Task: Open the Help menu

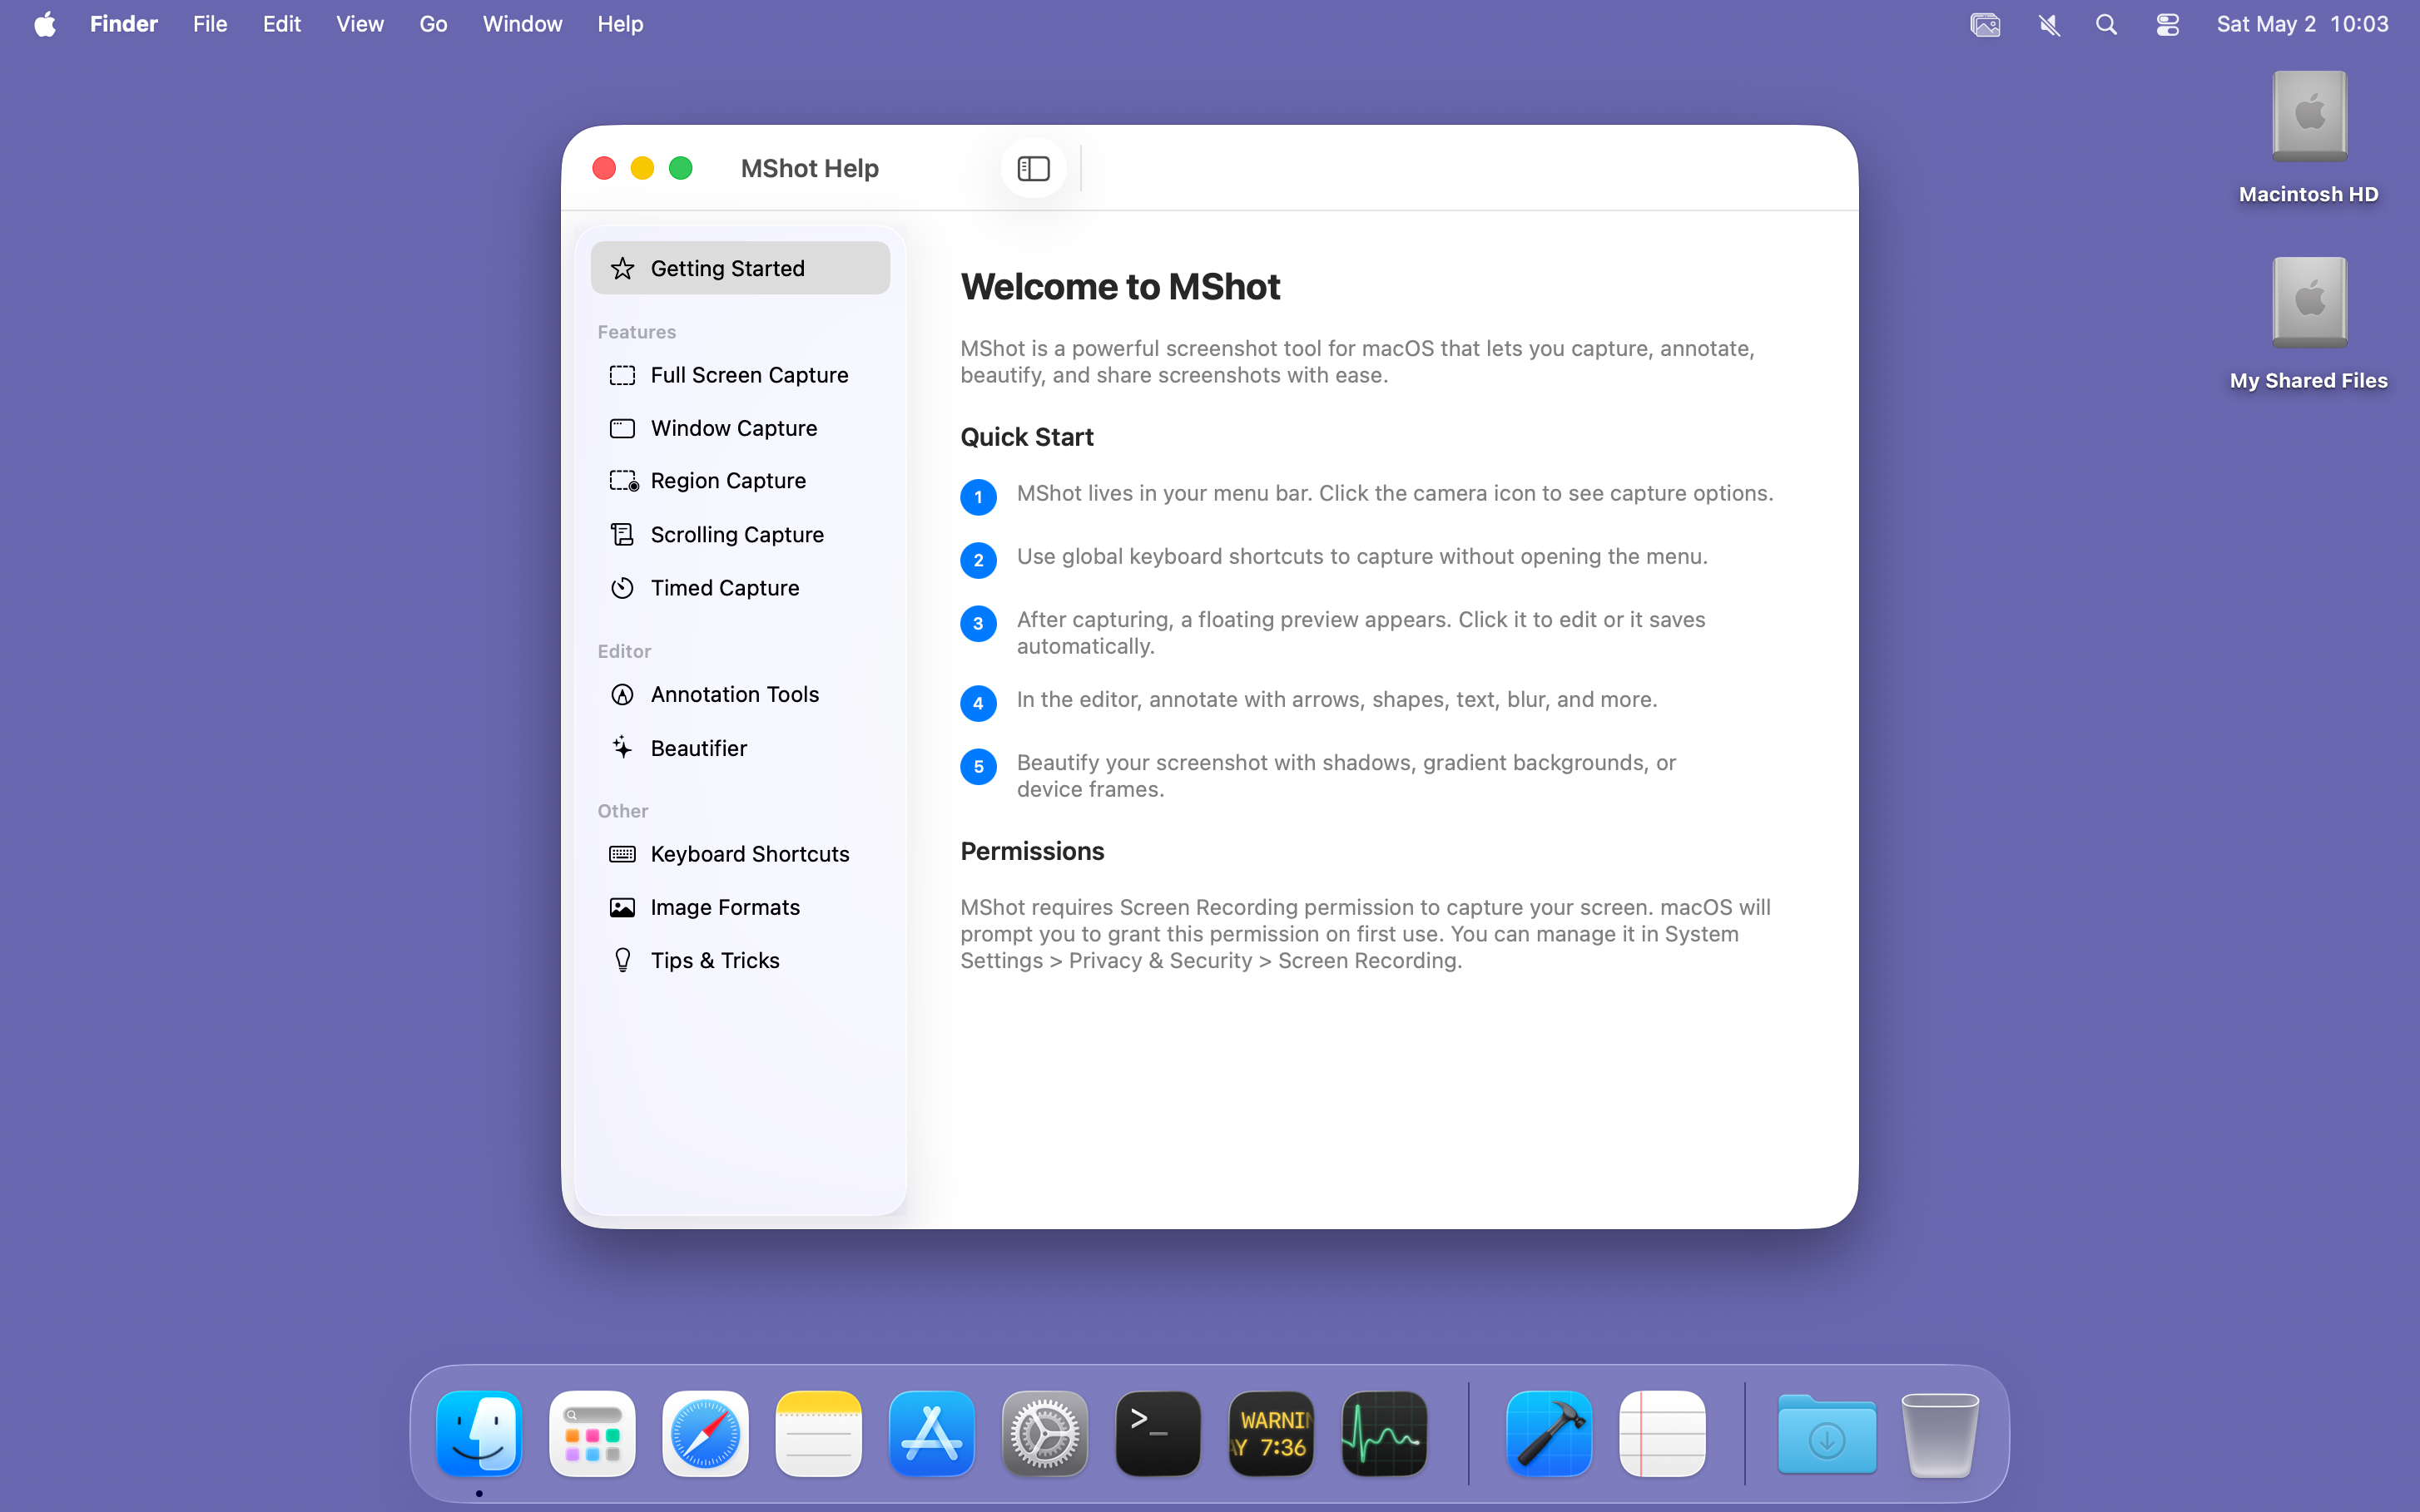Action: coord(620,24)
